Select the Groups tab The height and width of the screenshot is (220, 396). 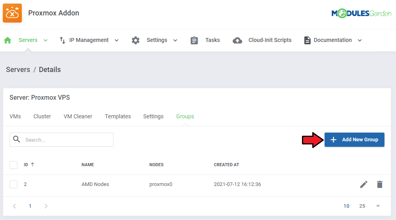[x=185, y=116]
